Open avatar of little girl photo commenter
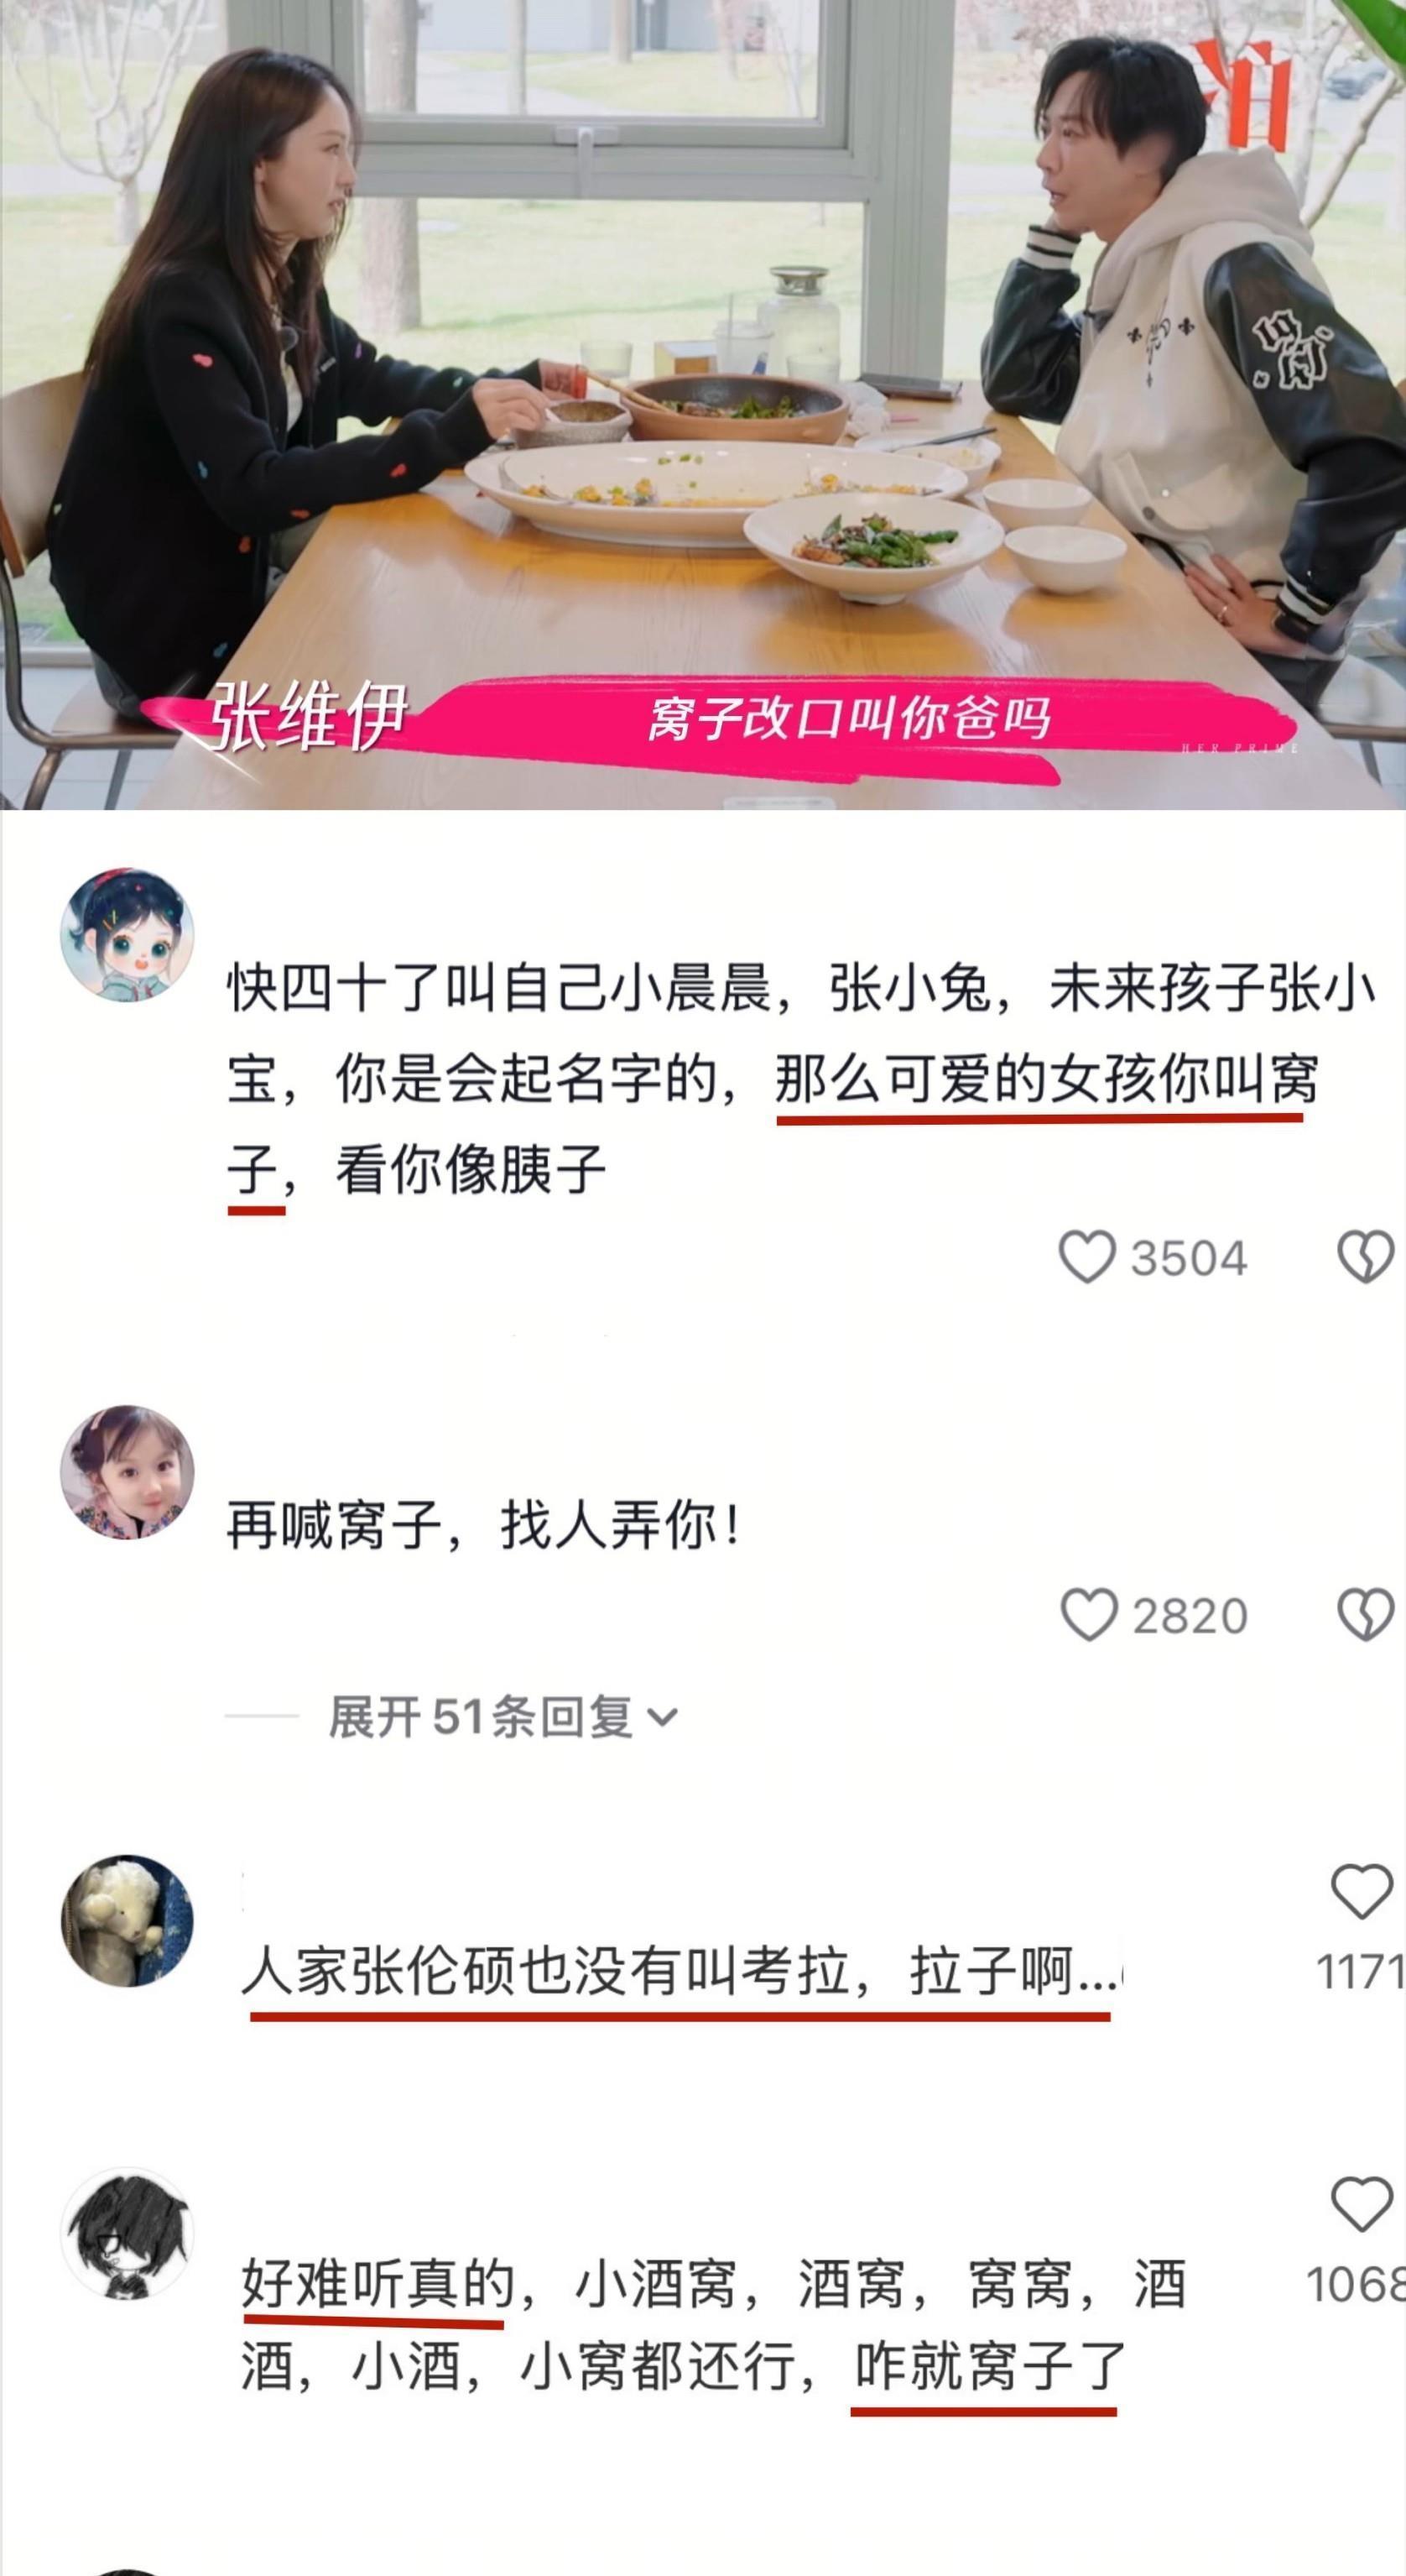This screenshot has width=1406, height=2576. click(127, 1472)
